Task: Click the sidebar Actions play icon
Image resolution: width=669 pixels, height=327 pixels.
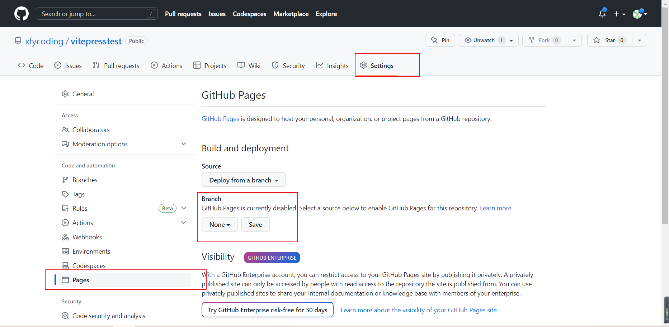Action: [65, 223]
